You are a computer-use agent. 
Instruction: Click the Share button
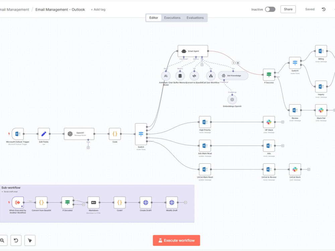click(x=288, y=9)
